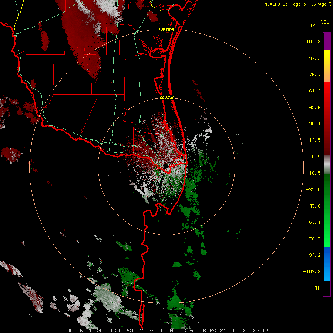Click the -94.2 legend value
Image resolution: width=333 pixels, height=333 pixels.
coord(313,255)
